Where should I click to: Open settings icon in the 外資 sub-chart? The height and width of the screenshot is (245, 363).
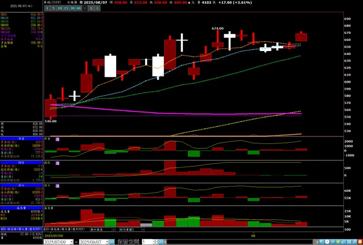57,139
